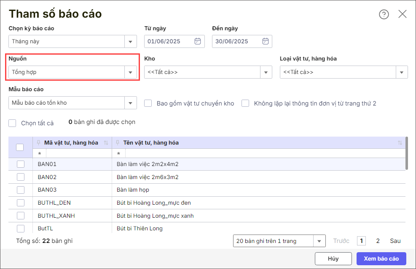Go to page 2 of results
This screenshot has height=269, width=416.
(378, 241)
